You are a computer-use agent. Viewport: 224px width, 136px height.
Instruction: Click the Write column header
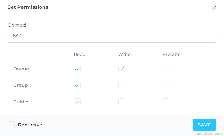(x=124, y=54)
